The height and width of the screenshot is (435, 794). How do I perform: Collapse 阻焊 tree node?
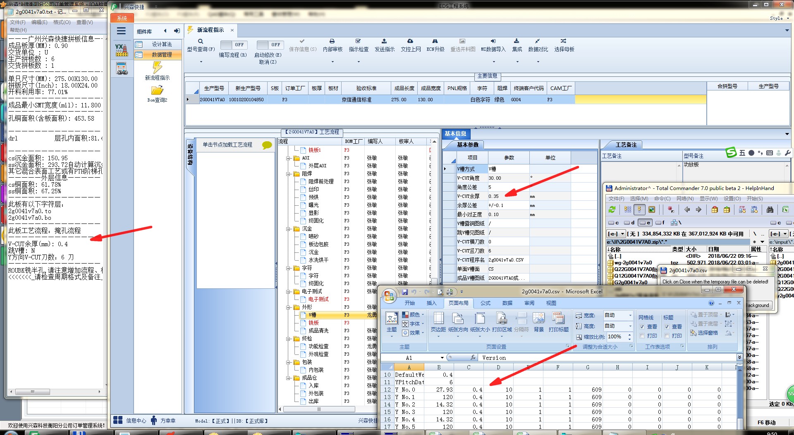tap(288, 174)
